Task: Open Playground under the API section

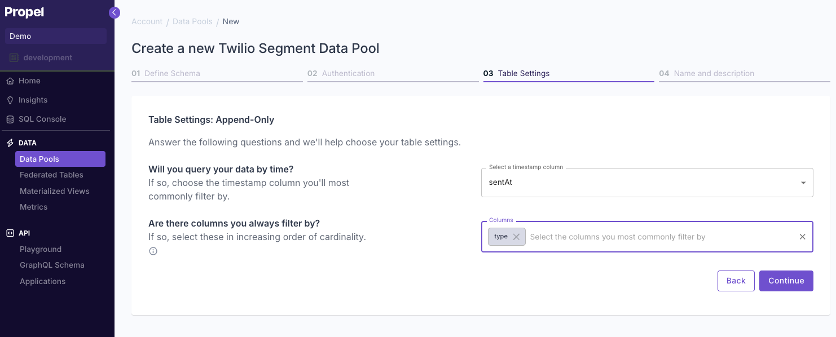Action: coord(41,249)
